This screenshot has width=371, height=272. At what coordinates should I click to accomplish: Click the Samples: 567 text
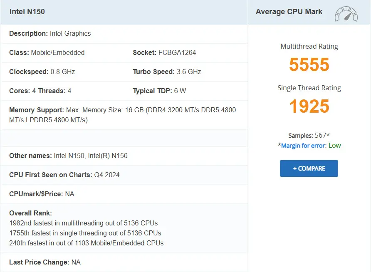309,136
